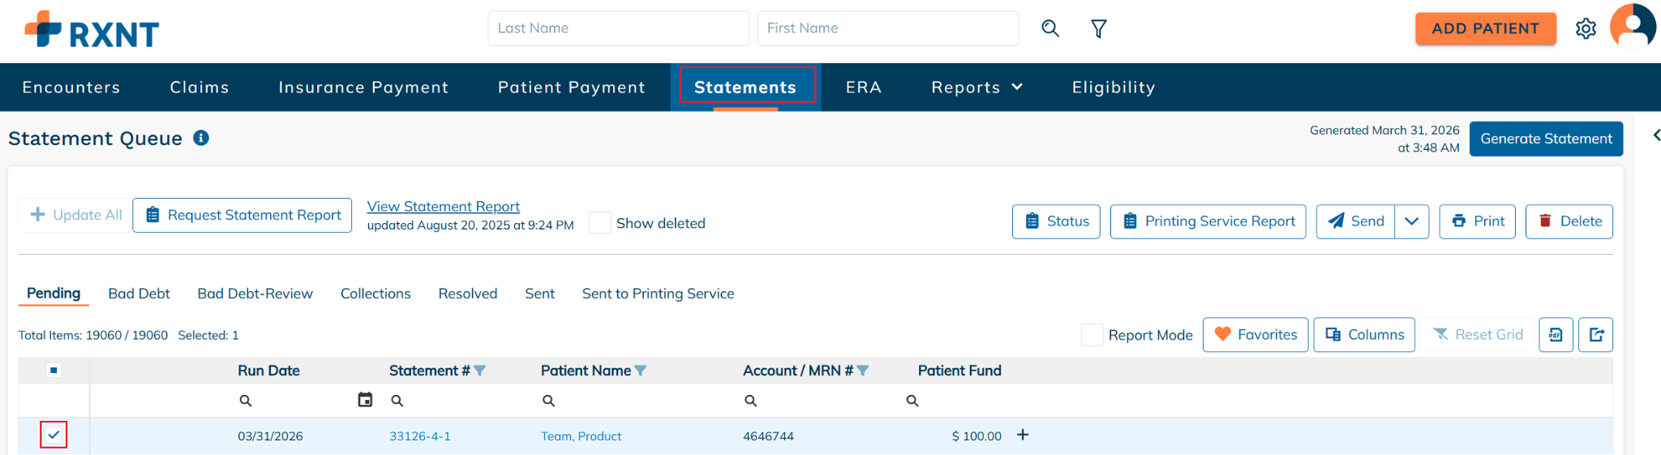Filter the Statement # column

[x=480, y=371]
